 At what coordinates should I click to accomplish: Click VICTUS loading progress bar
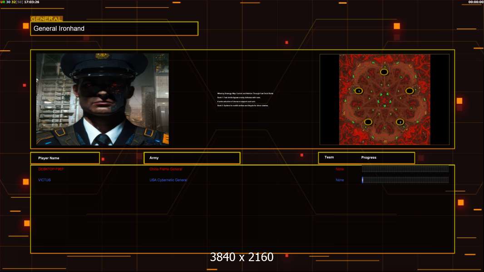pyautogui.click(x=405, y=180)
